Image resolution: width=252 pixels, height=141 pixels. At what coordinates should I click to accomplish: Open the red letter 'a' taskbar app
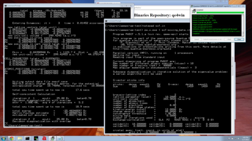45,138
